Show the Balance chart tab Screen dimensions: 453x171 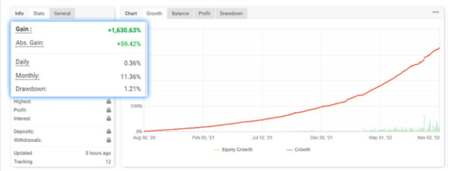coord(180,13)
